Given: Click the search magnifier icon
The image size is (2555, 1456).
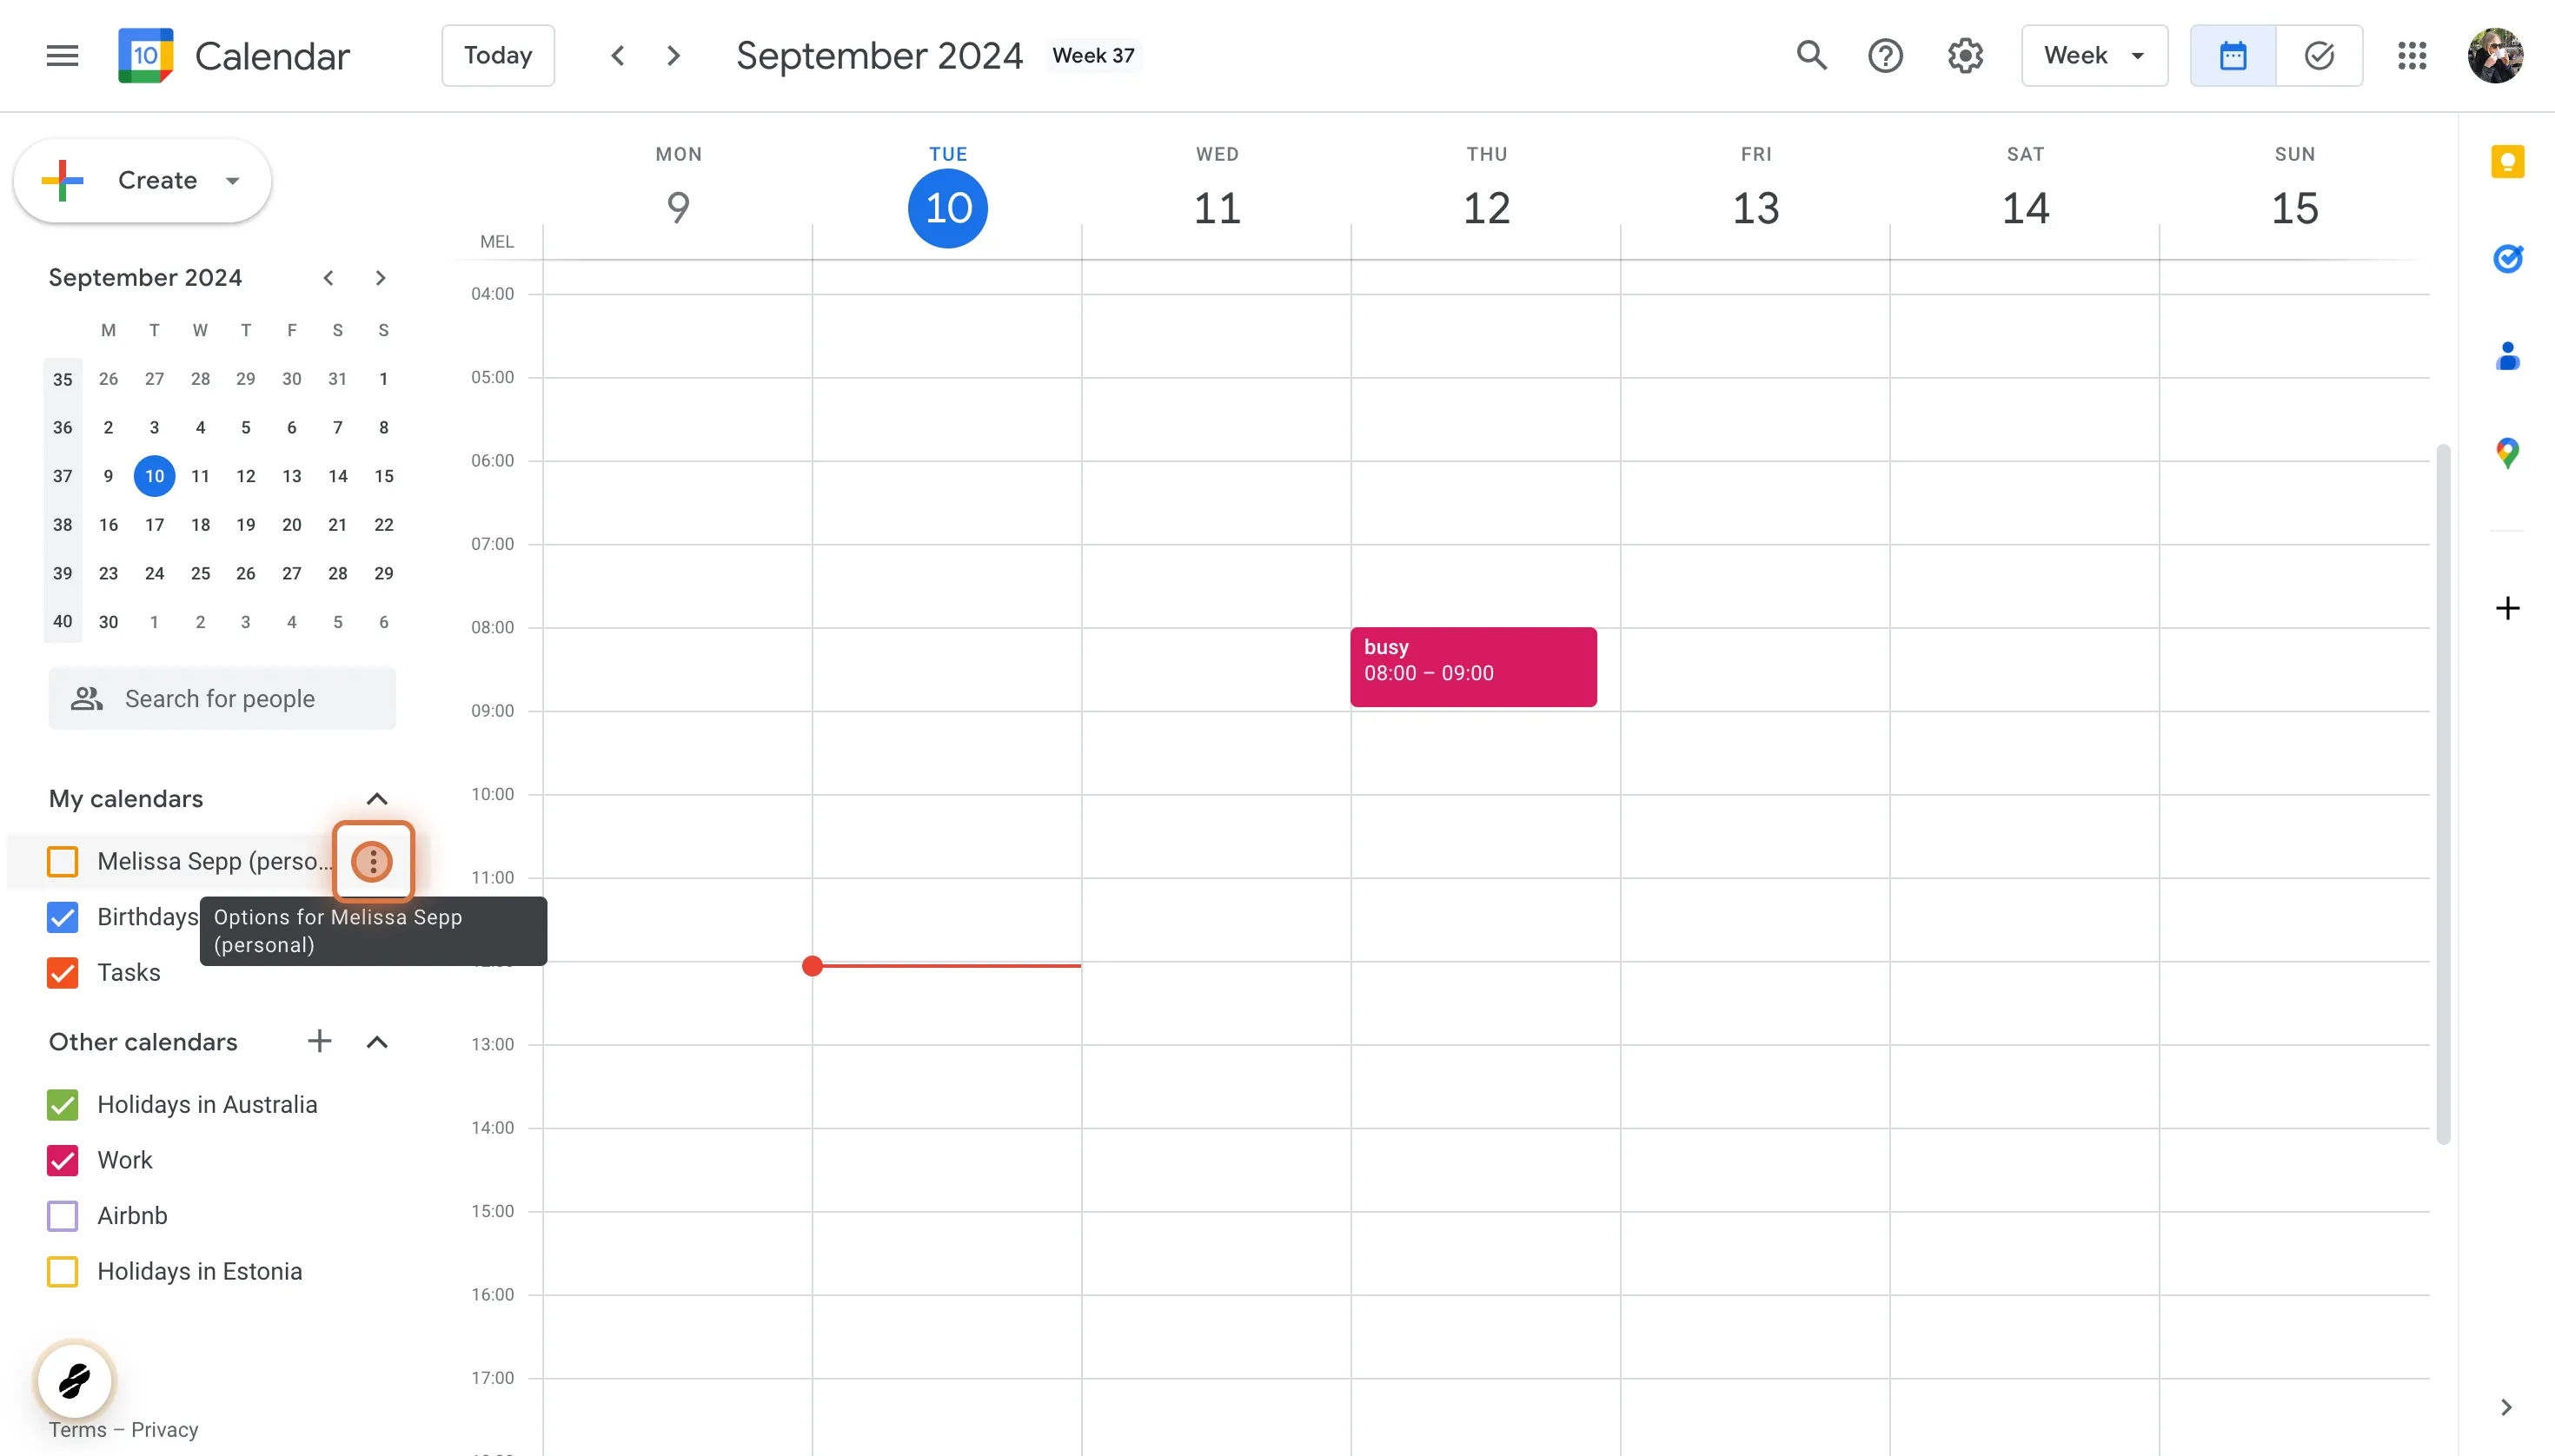Looking at the screenshot, I should (1811, 56).
